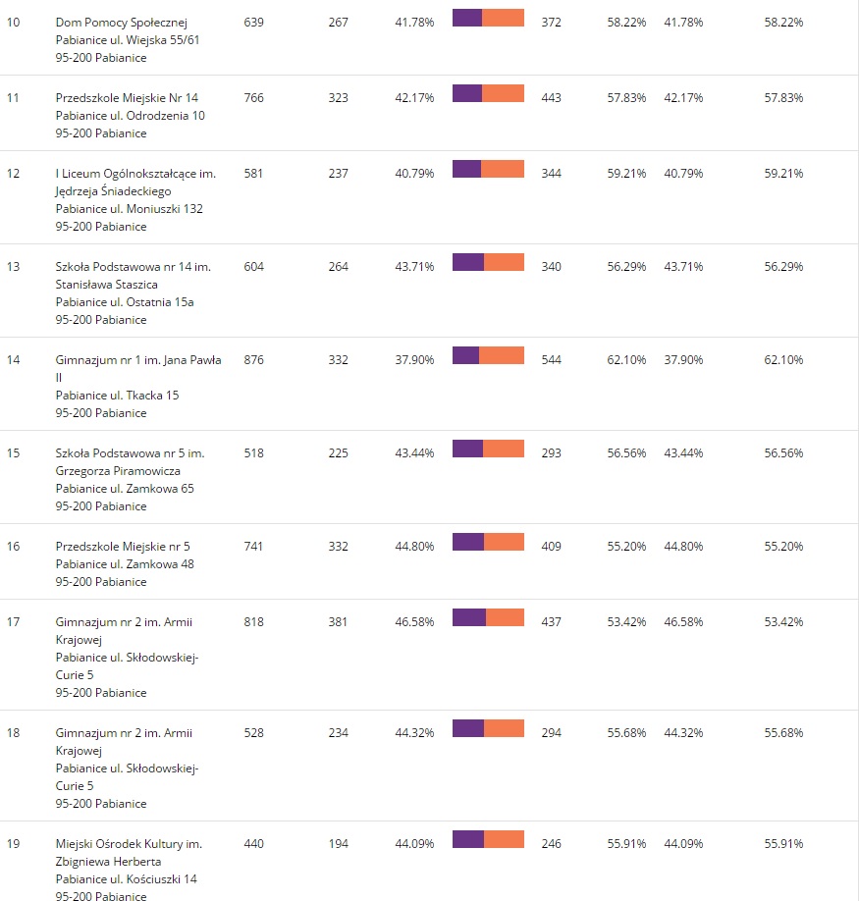859x901 pixels.
Task: Click the value 246 in row 19
Action: pos(551,843)
